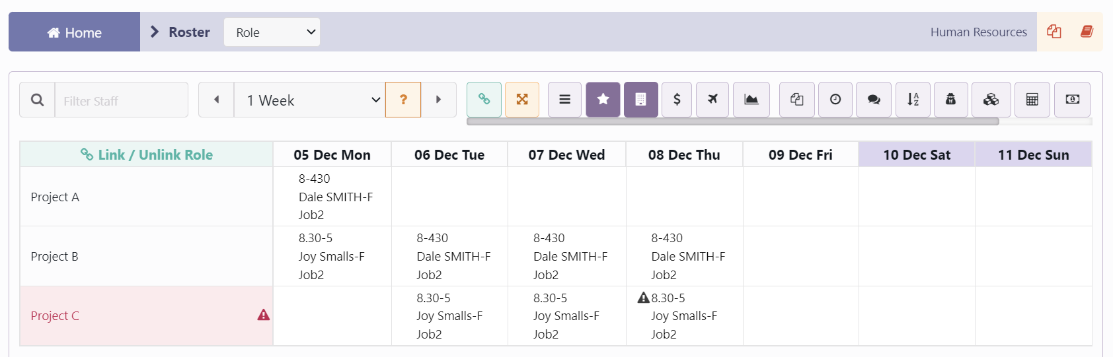Toggle the purple building view button
This screenshot has width=1113, height=357.
coord(640,100)
